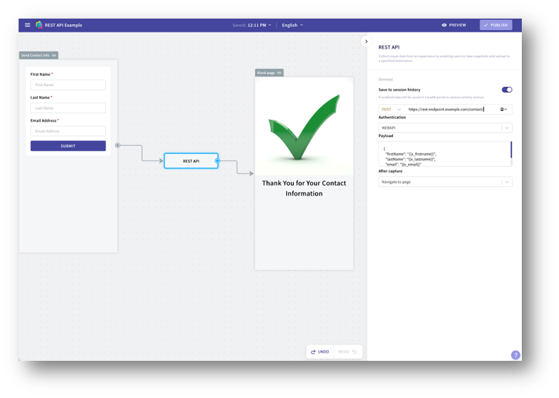Open the After capture Navigate to page dropdown
559x398 pixels.
point(507,182)
